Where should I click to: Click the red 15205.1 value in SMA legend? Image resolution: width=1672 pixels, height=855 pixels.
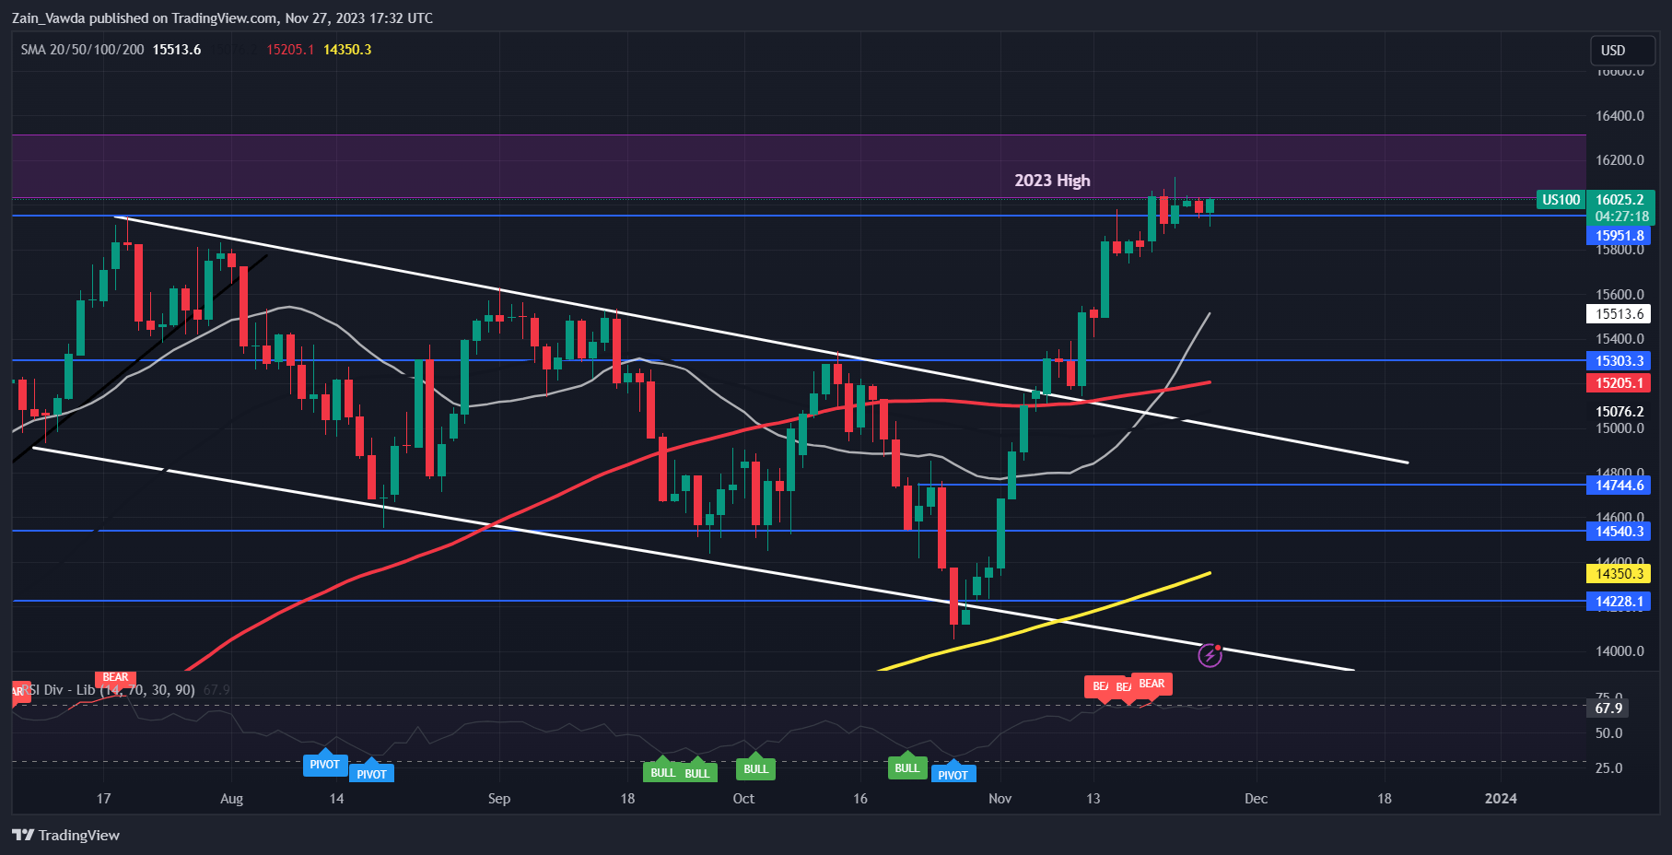point(290,50)
